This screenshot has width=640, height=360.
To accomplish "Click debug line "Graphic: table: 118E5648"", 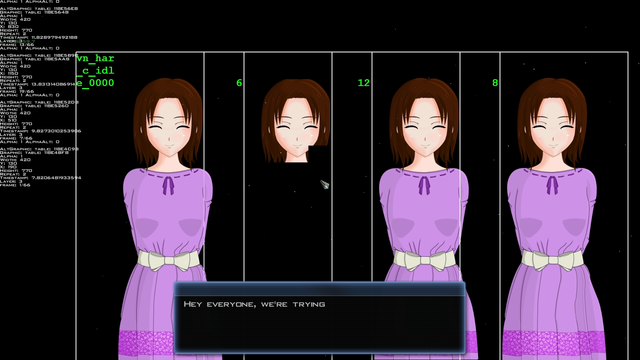I will click(x=34, y=12).
